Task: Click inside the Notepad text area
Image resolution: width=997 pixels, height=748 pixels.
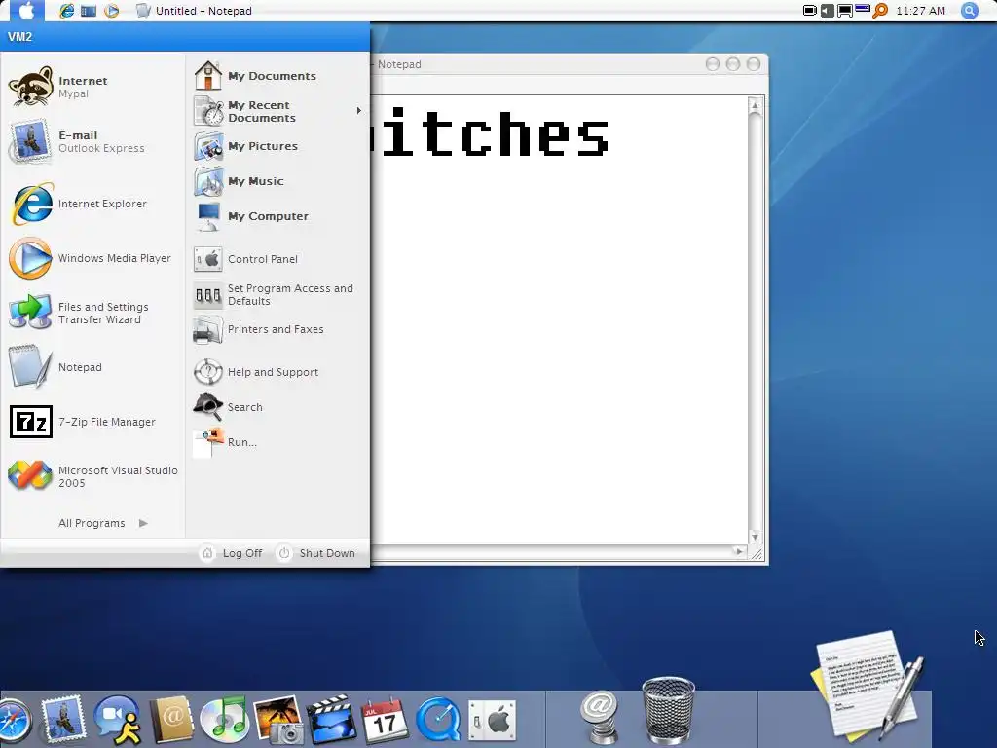Action: [558, 319]
